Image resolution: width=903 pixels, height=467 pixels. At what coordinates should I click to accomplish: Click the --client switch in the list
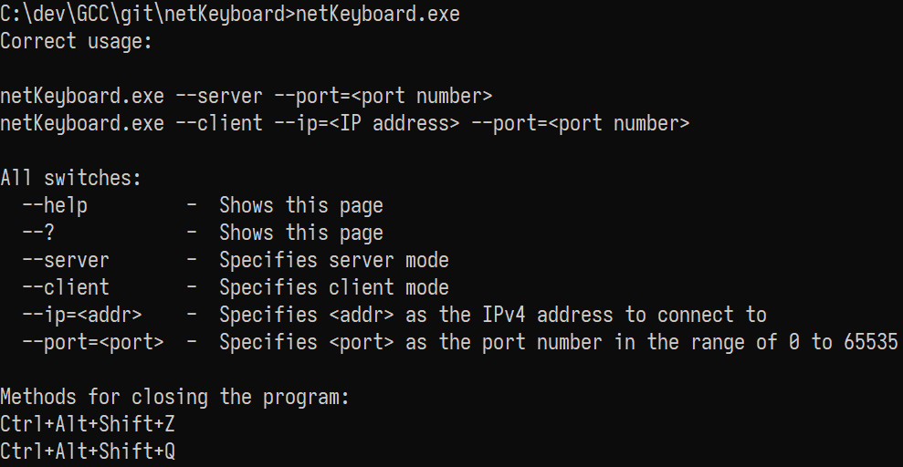(66, 287)
